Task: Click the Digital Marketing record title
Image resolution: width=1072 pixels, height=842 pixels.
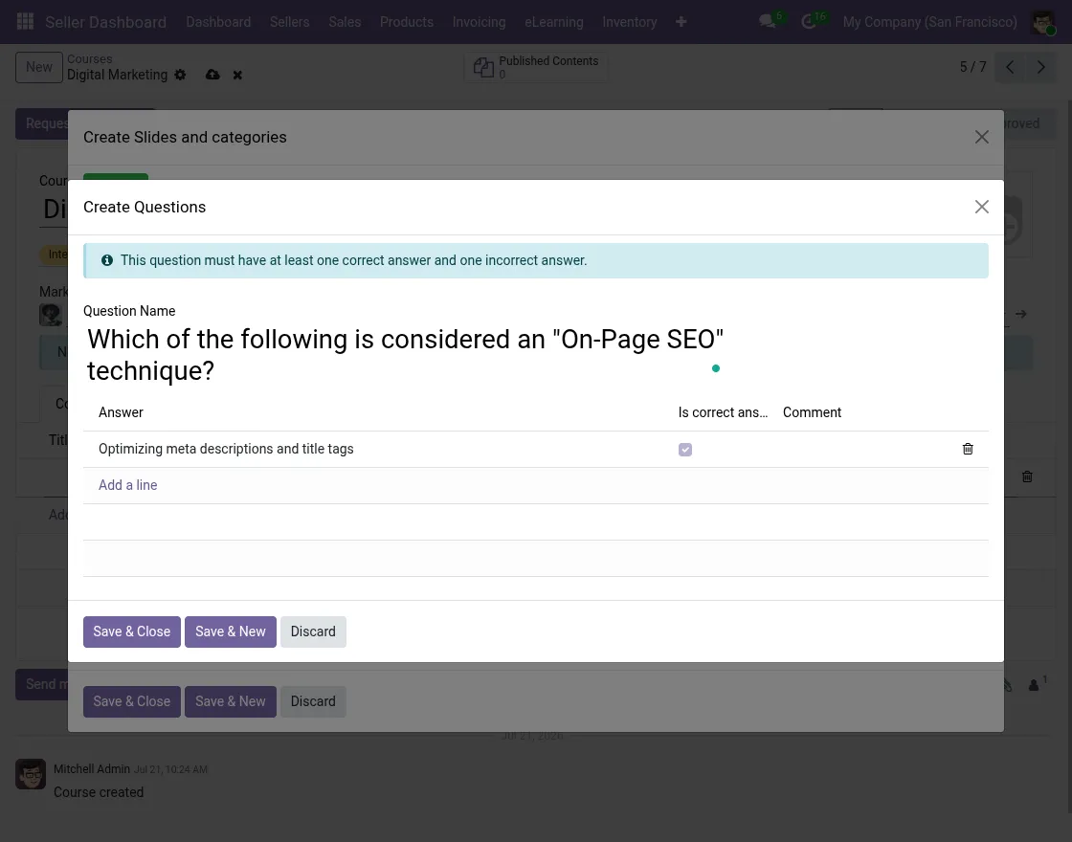Action: pos(117,75)
